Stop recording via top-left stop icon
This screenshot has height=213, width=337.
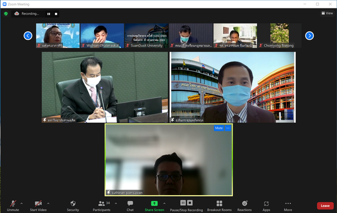56,14
